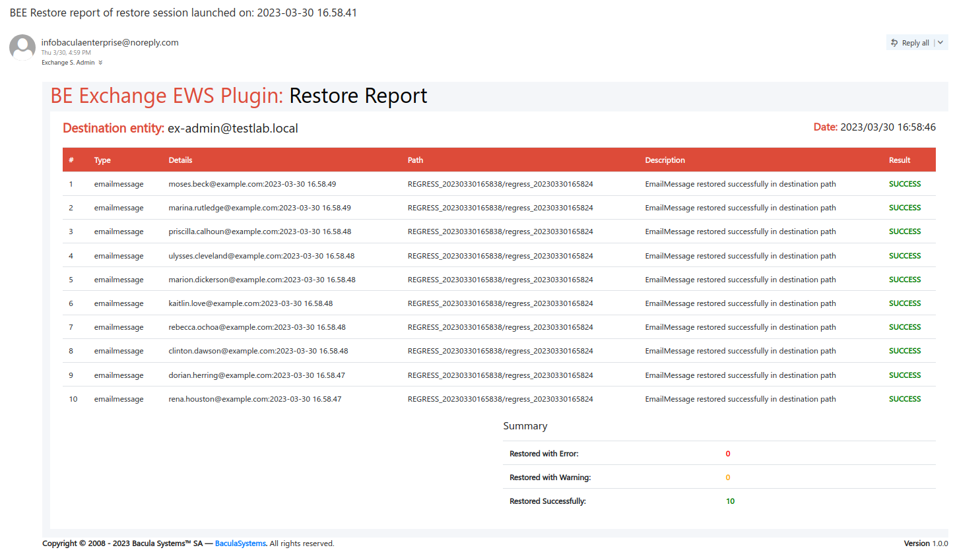The height and width of the screenshot is (556, 953).
Task: Click the Restored with Warning label
Action: [x=550, y=478]
